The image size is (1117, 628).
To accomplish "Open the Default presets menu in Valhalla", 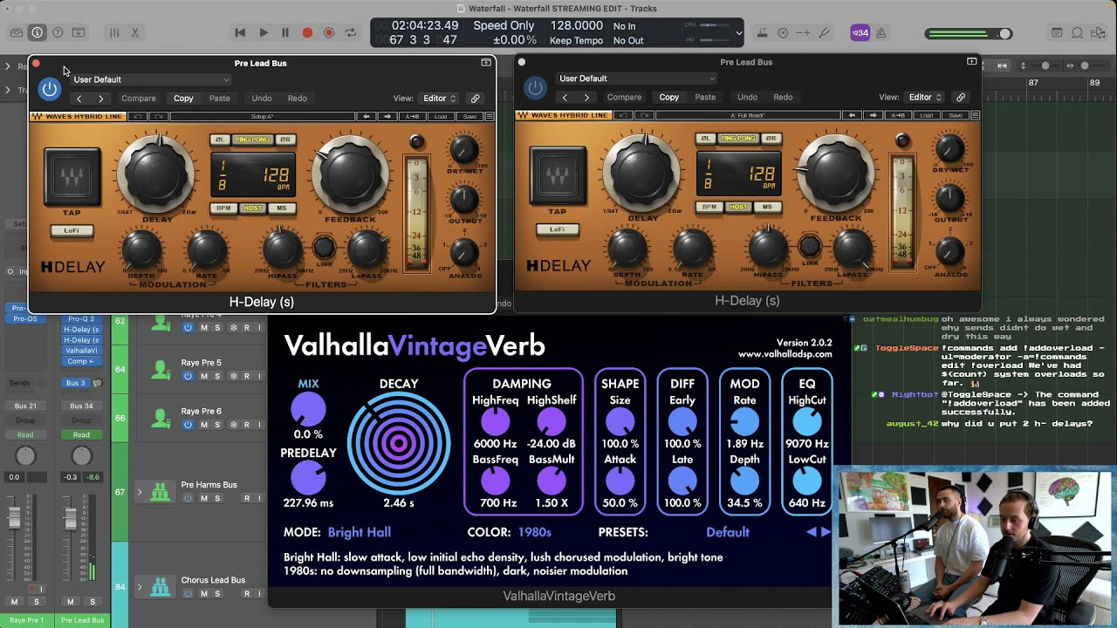I will 728,532.
